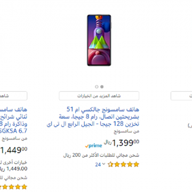
Task: Click "من سامسونج" under the M51 title
Action: coord(126,131)
